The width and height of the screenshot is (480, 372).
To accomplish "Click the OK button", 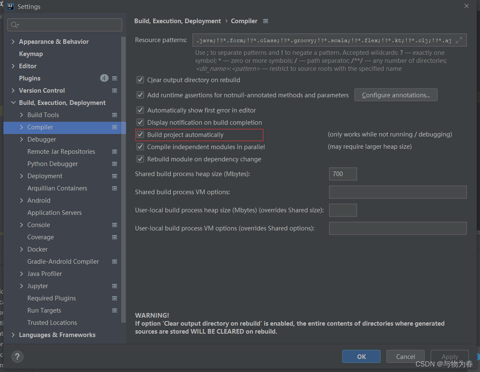I will (x=361, y=356).
